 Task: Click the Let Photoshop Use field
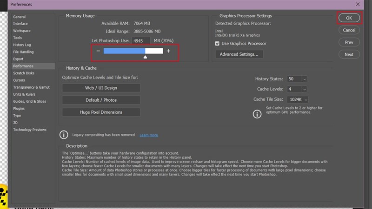[141, 41]
